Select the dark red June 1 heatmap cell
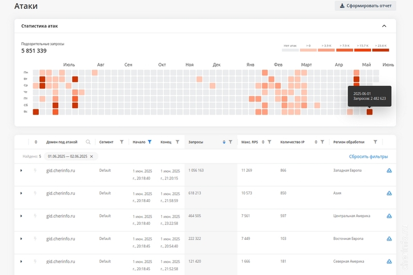 point(370,112)
